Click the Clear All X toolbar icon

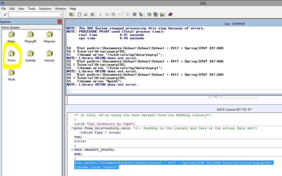coord(128,15)
